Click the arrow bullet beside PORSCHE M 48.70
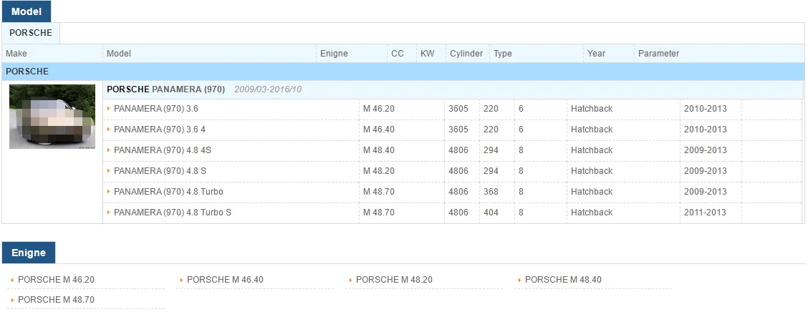This screenshot has height=312, width=808. pyautogui.click(x=12, y=300)
